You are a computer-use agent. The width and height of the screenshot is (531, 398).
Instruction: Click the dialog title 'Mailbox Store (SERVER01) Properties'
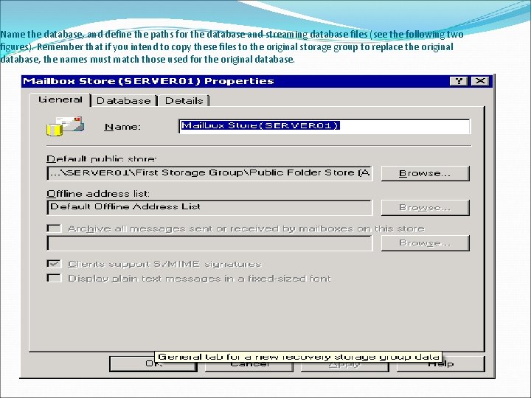point(148,81)
